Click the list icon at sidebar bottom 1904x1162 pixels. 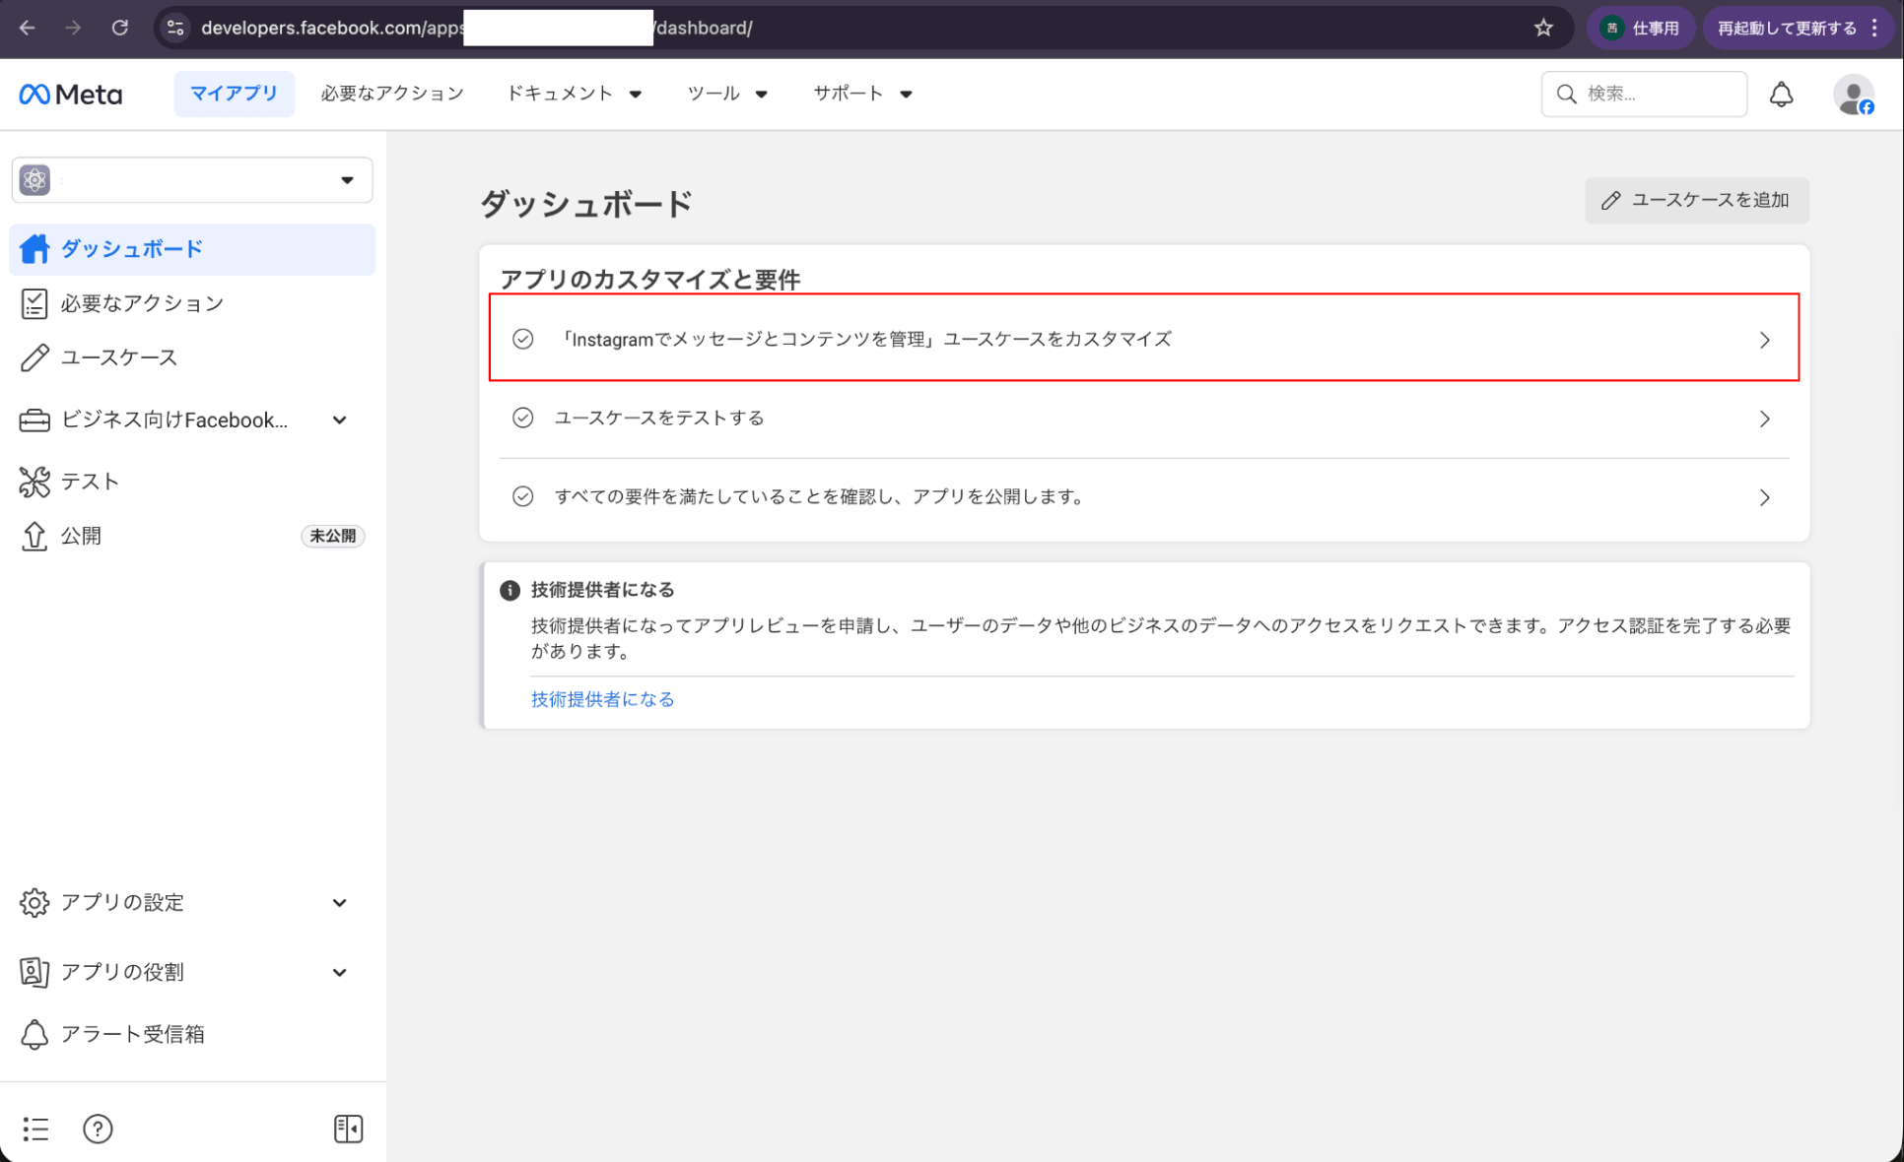tap(35, 1129)
